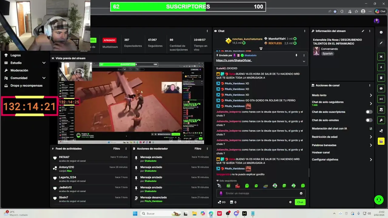This screenshot has width=388, height=218.
Task: Open x.com/ShakaOficial_ pinned link
Action: [x=234, y=60]
